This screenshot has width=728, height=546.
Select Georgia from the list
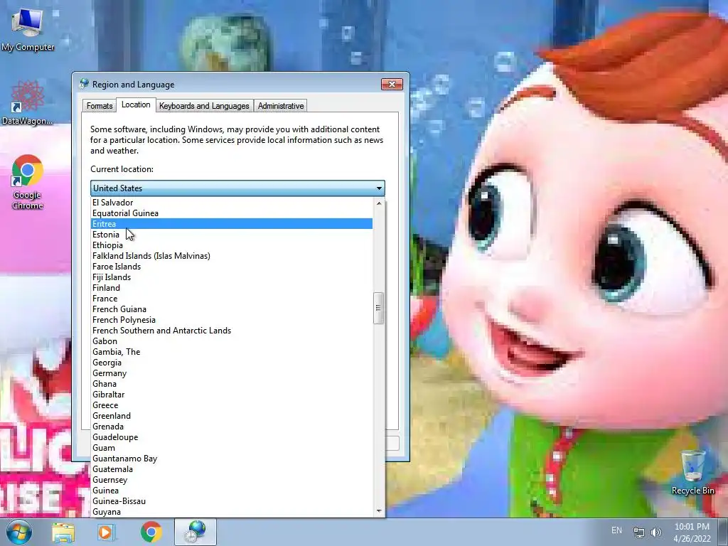232,363
